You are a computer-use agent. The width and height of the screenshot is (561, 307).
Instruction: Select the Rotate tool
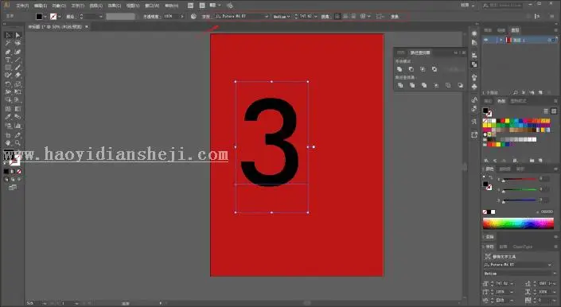pyautogui.click(x=9, y=84)
